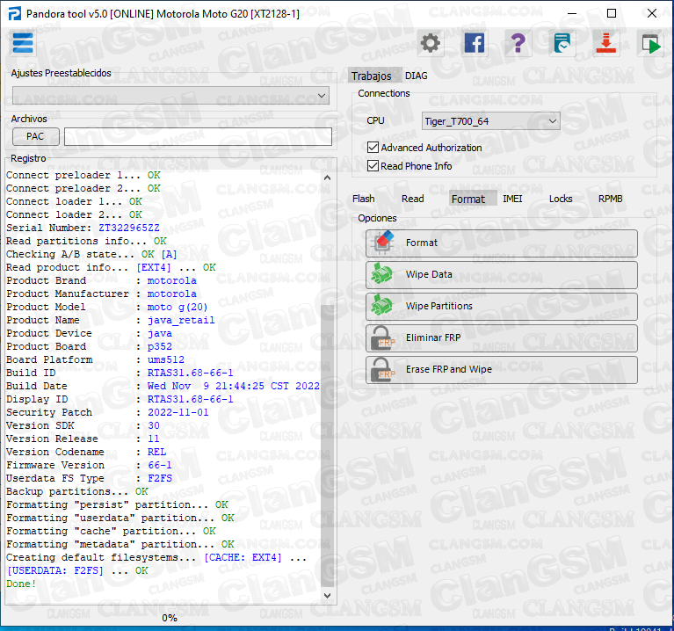This screenshot has width=674, height=631.
Task: Click the Erase FRP and Wipe button
Action: (501, 369)
